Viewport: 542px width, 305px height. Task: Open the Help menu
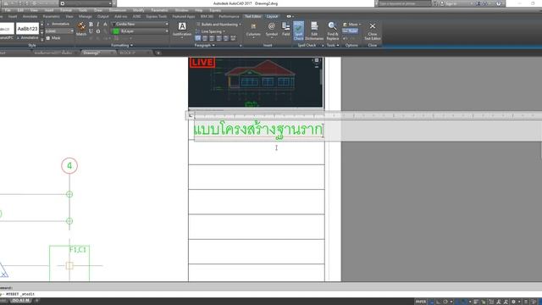(x=199, y=10)
